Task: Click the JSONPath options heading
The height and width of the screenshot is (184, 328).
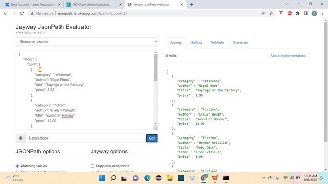Action: pos(38,151)
